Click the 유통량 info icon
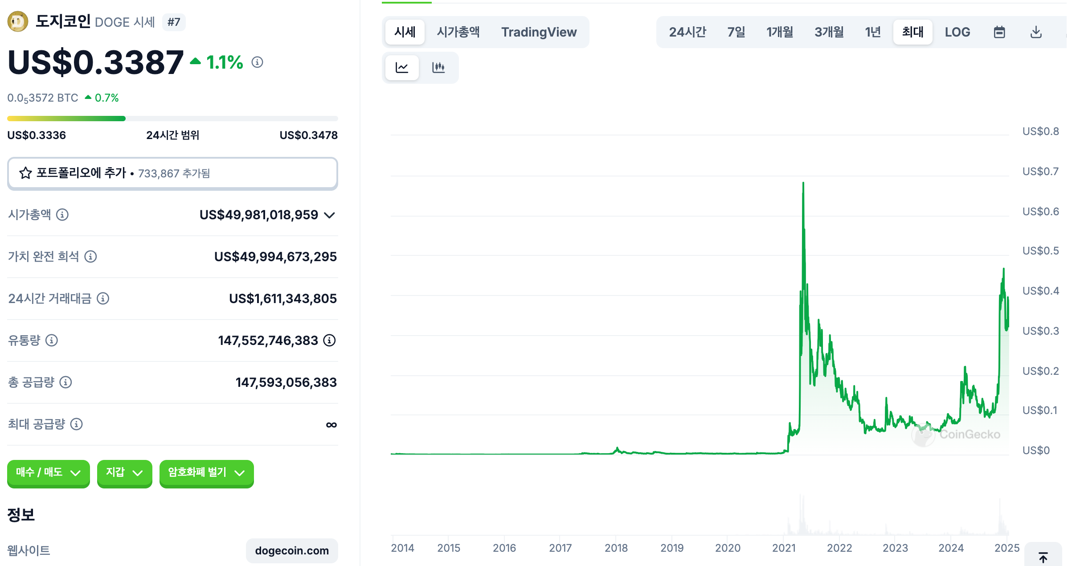 (52, 341)
